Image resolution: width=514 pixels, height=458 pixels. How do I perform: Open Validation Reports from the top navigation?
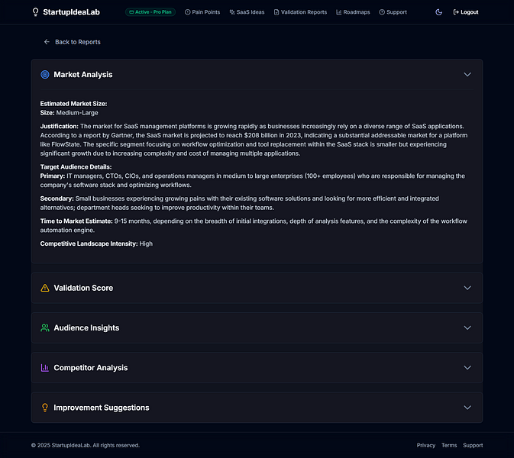coord(300,12)
